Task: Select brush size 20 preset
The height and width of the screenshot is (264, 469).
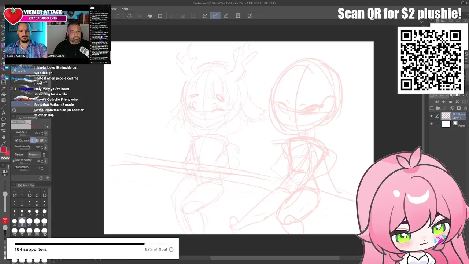Action: pos(15,222)
